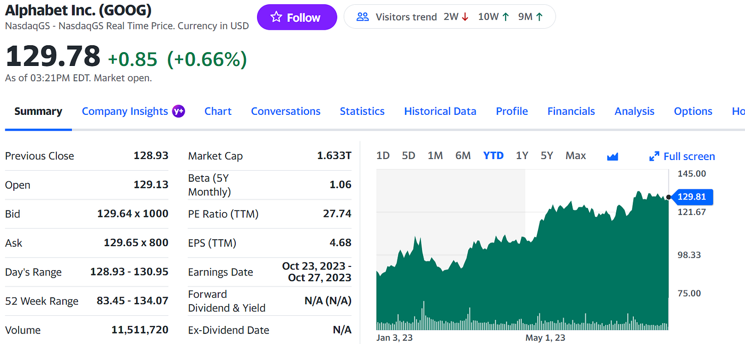745x344 pixels.
Task: Click the Visitors trend people icon
Action: point(363,16)
